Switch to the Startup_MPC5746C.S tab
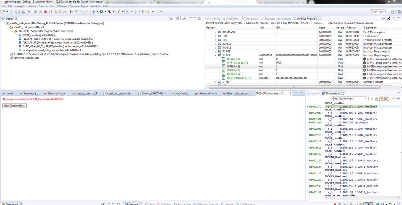Screen dimensions: 402x205 click(153, 93)
